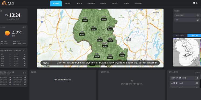Switch to the dark radar tab left of the blue one

coord(180,35)
